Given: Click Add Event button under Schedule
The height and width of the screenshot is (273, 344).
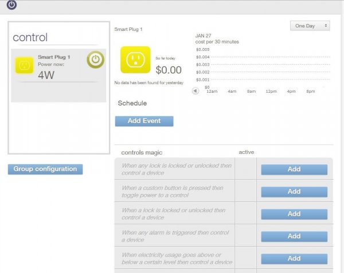Looking at the screenshot, I should 144,121.
